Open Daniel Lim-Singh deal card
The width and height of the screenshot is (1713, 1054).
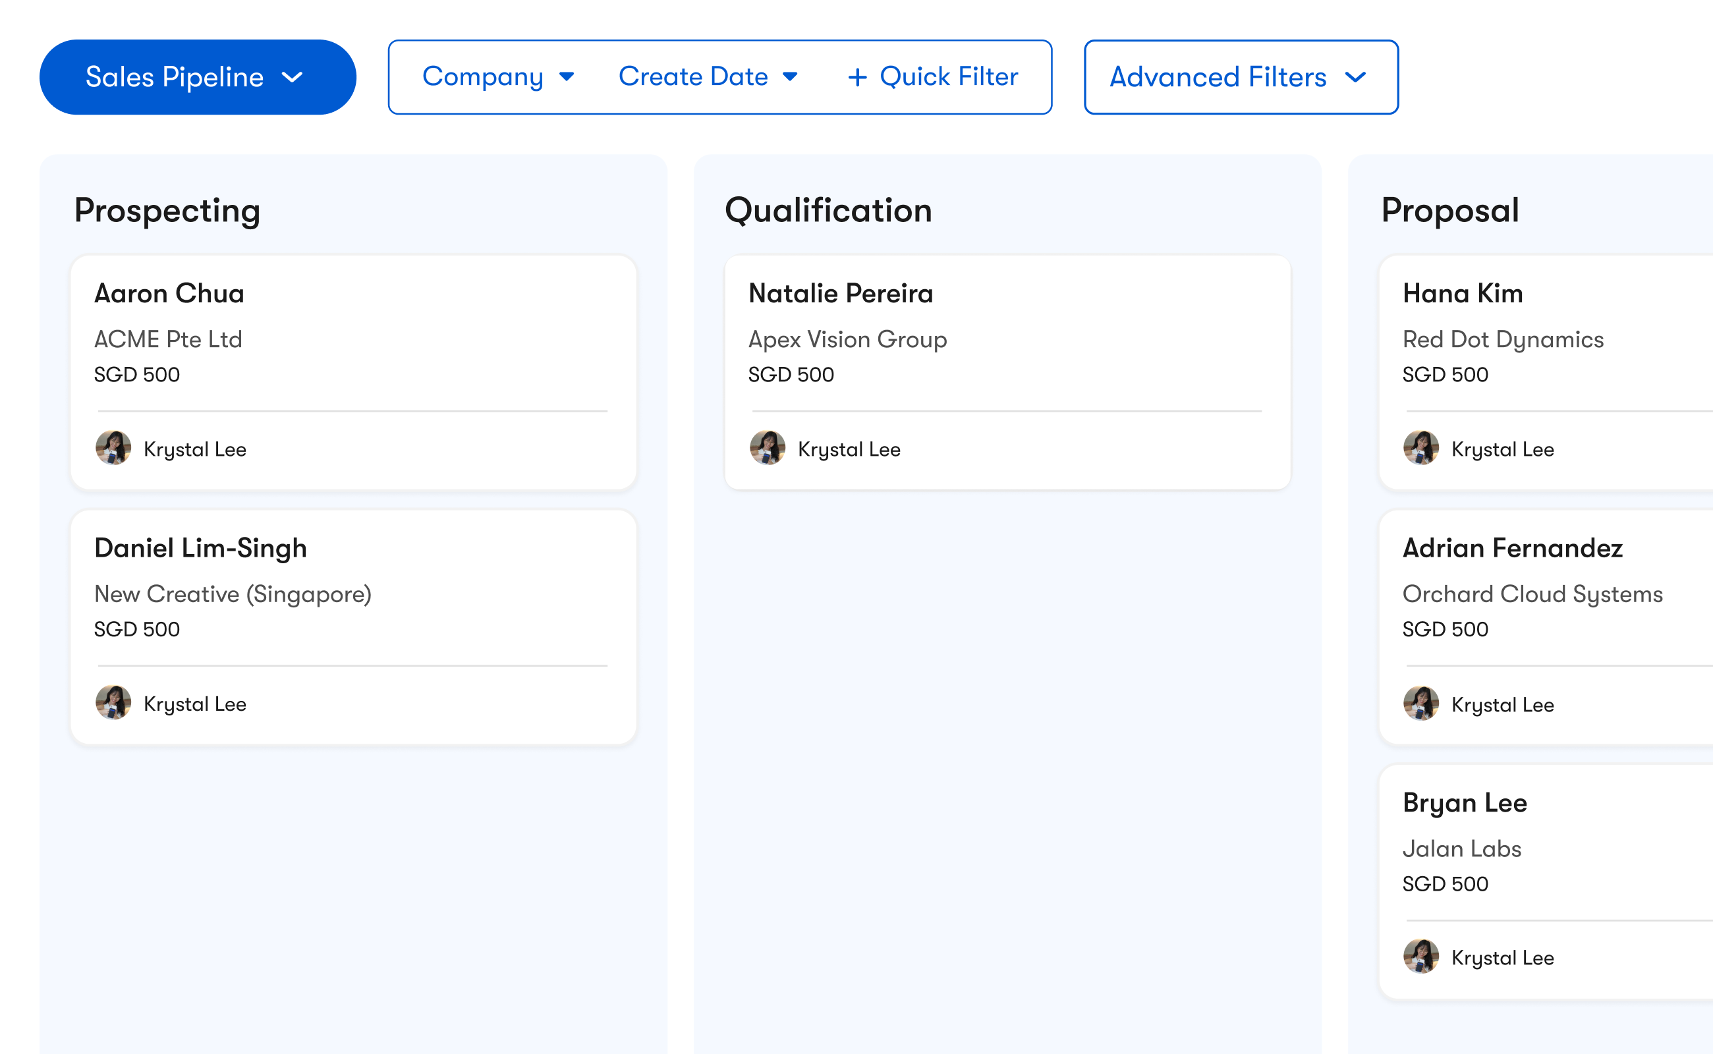click(352, 626)
